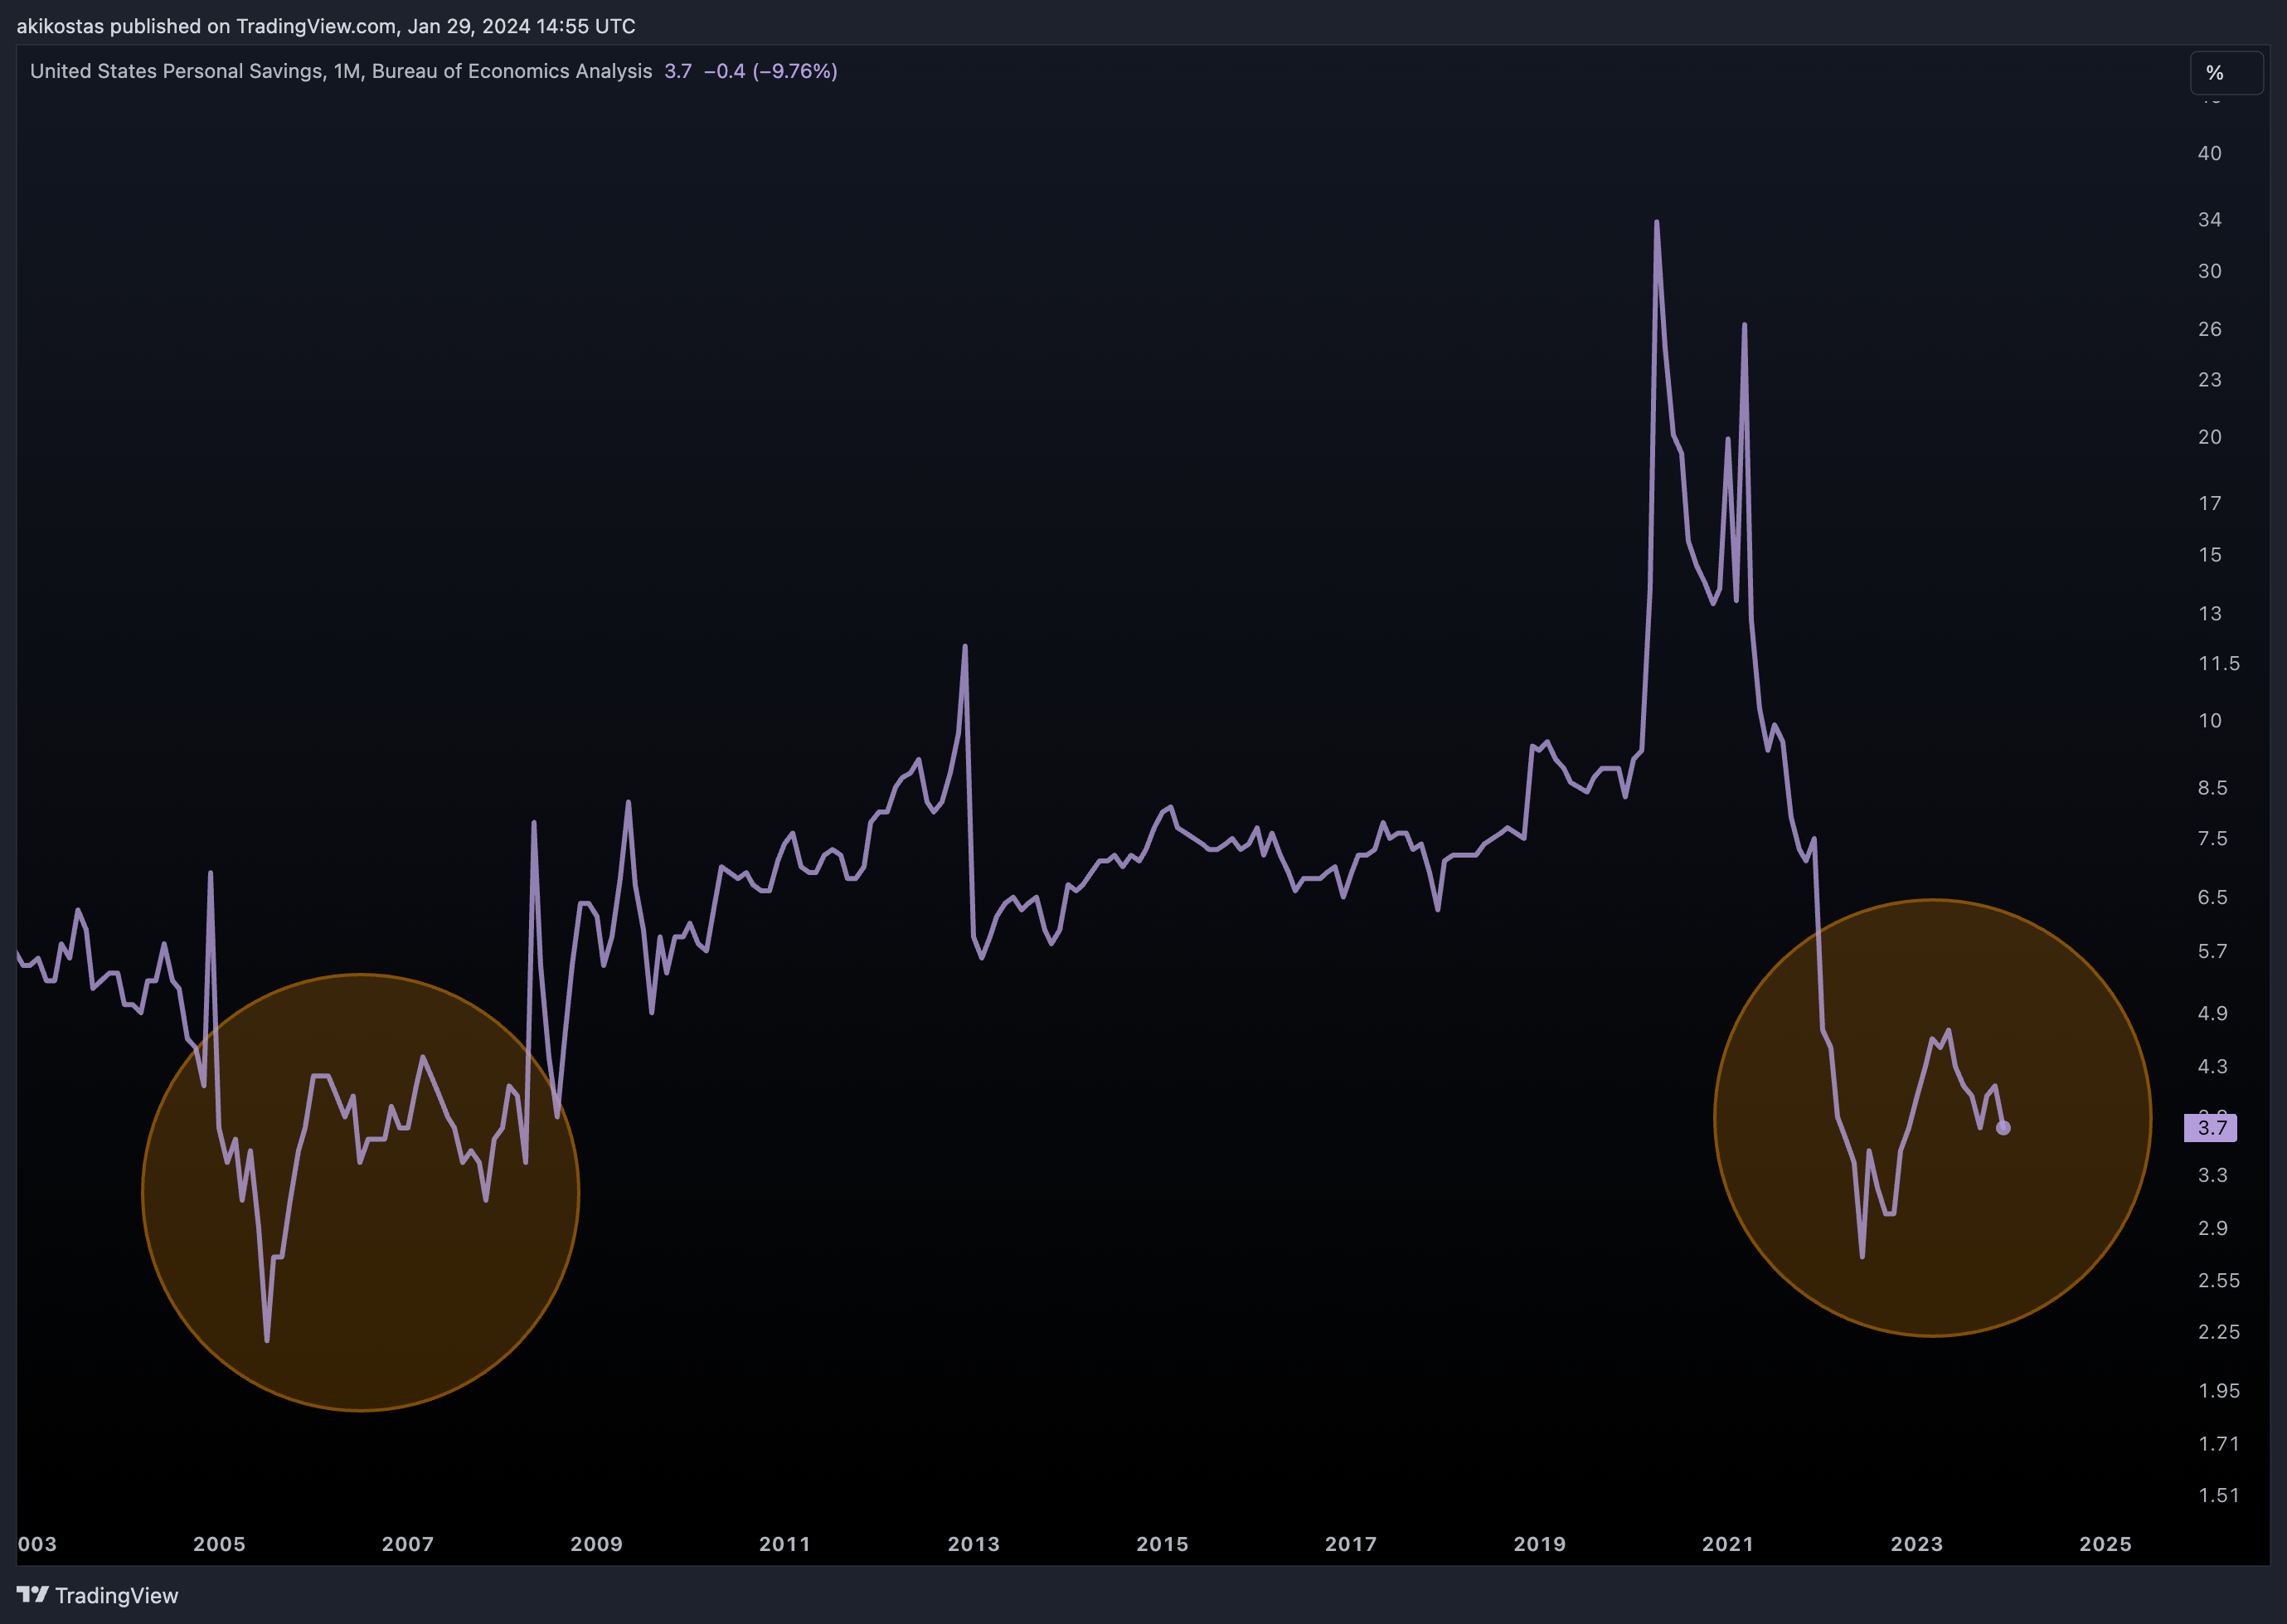The image size is (2287, 1624).
Task: Click the 2023 label on time axis
Action: tap(1917, 1544)
